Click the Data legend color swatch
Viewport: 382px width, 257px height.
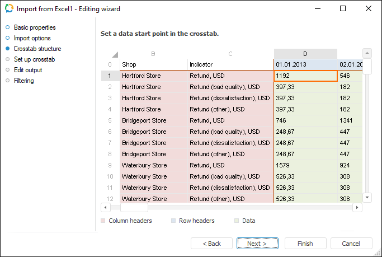coord(236,221)
